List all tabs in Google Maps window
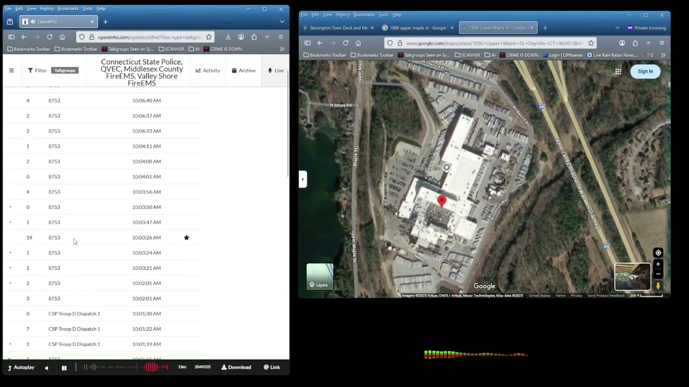 [617, 28]
